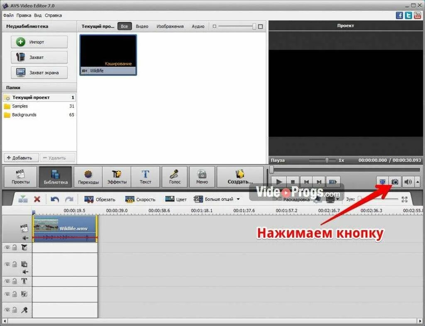Click the Скорость speed tool

pos(140,199)
